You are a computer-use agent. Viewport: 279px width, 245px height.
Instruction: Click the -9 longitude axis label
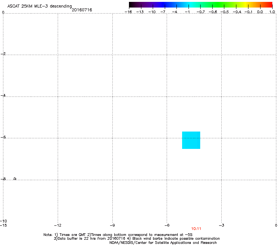click(112, 225)
